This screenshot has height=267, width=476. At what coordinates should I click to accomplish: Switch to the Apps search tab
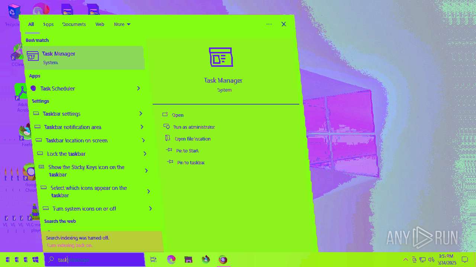[48, 24]
